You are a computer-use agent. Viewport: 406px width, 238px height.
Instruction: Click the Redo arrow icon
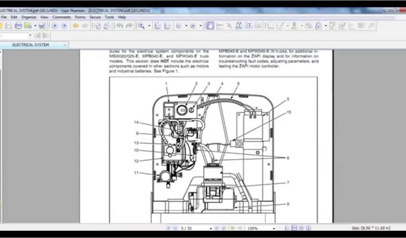(x=129, y=26)
